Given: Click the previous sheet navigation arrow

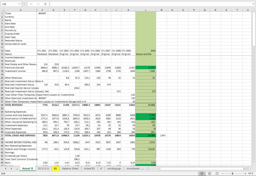Looking at the screenshot, I should [5, 169].
